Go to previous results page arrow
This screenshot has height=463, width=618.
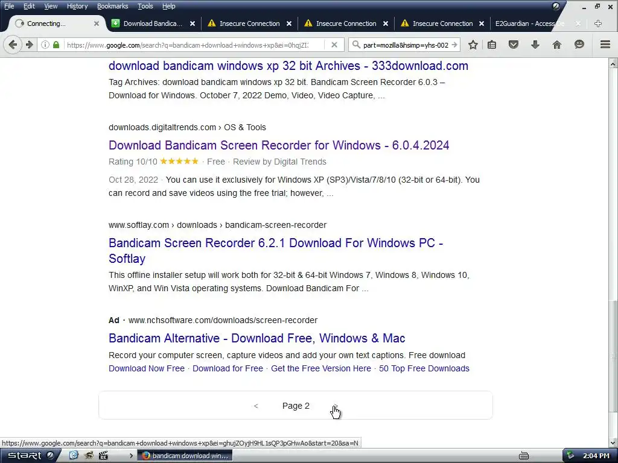(x=256, y=406)
